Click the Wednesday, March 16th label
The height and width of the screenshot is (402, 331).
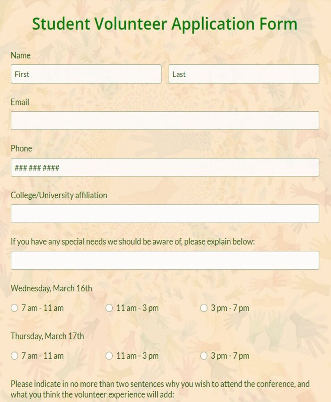51,289
